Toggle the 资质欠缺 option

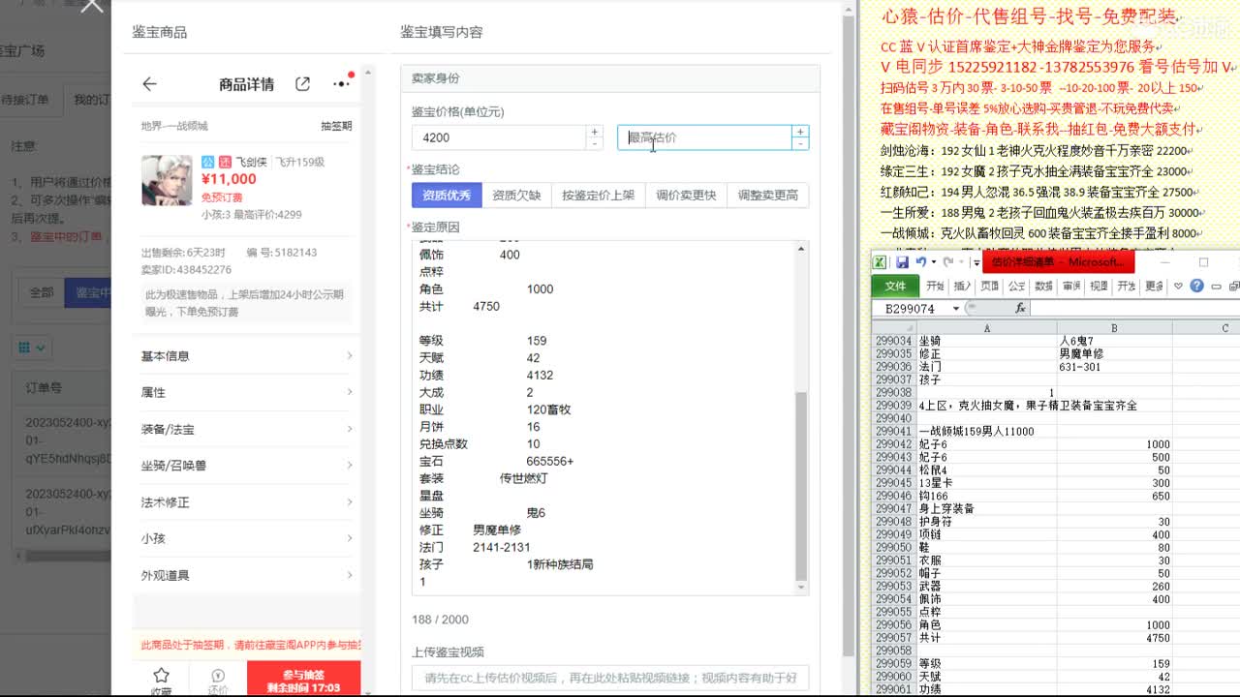pyautogui.click(x=516, y=196)
